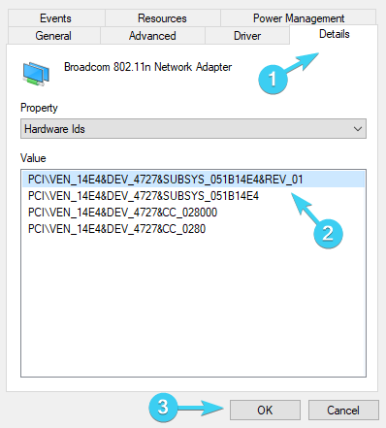Click the Details tab
The image size is (386, 428).
[x=334, y=34]
